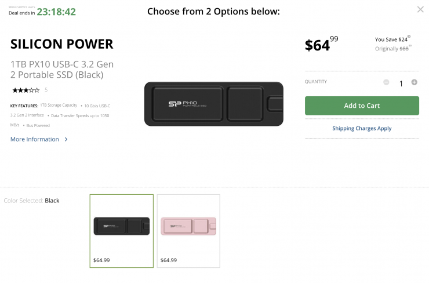
Task: Decrease quantity with the minus icon
Action: [386, 82]
